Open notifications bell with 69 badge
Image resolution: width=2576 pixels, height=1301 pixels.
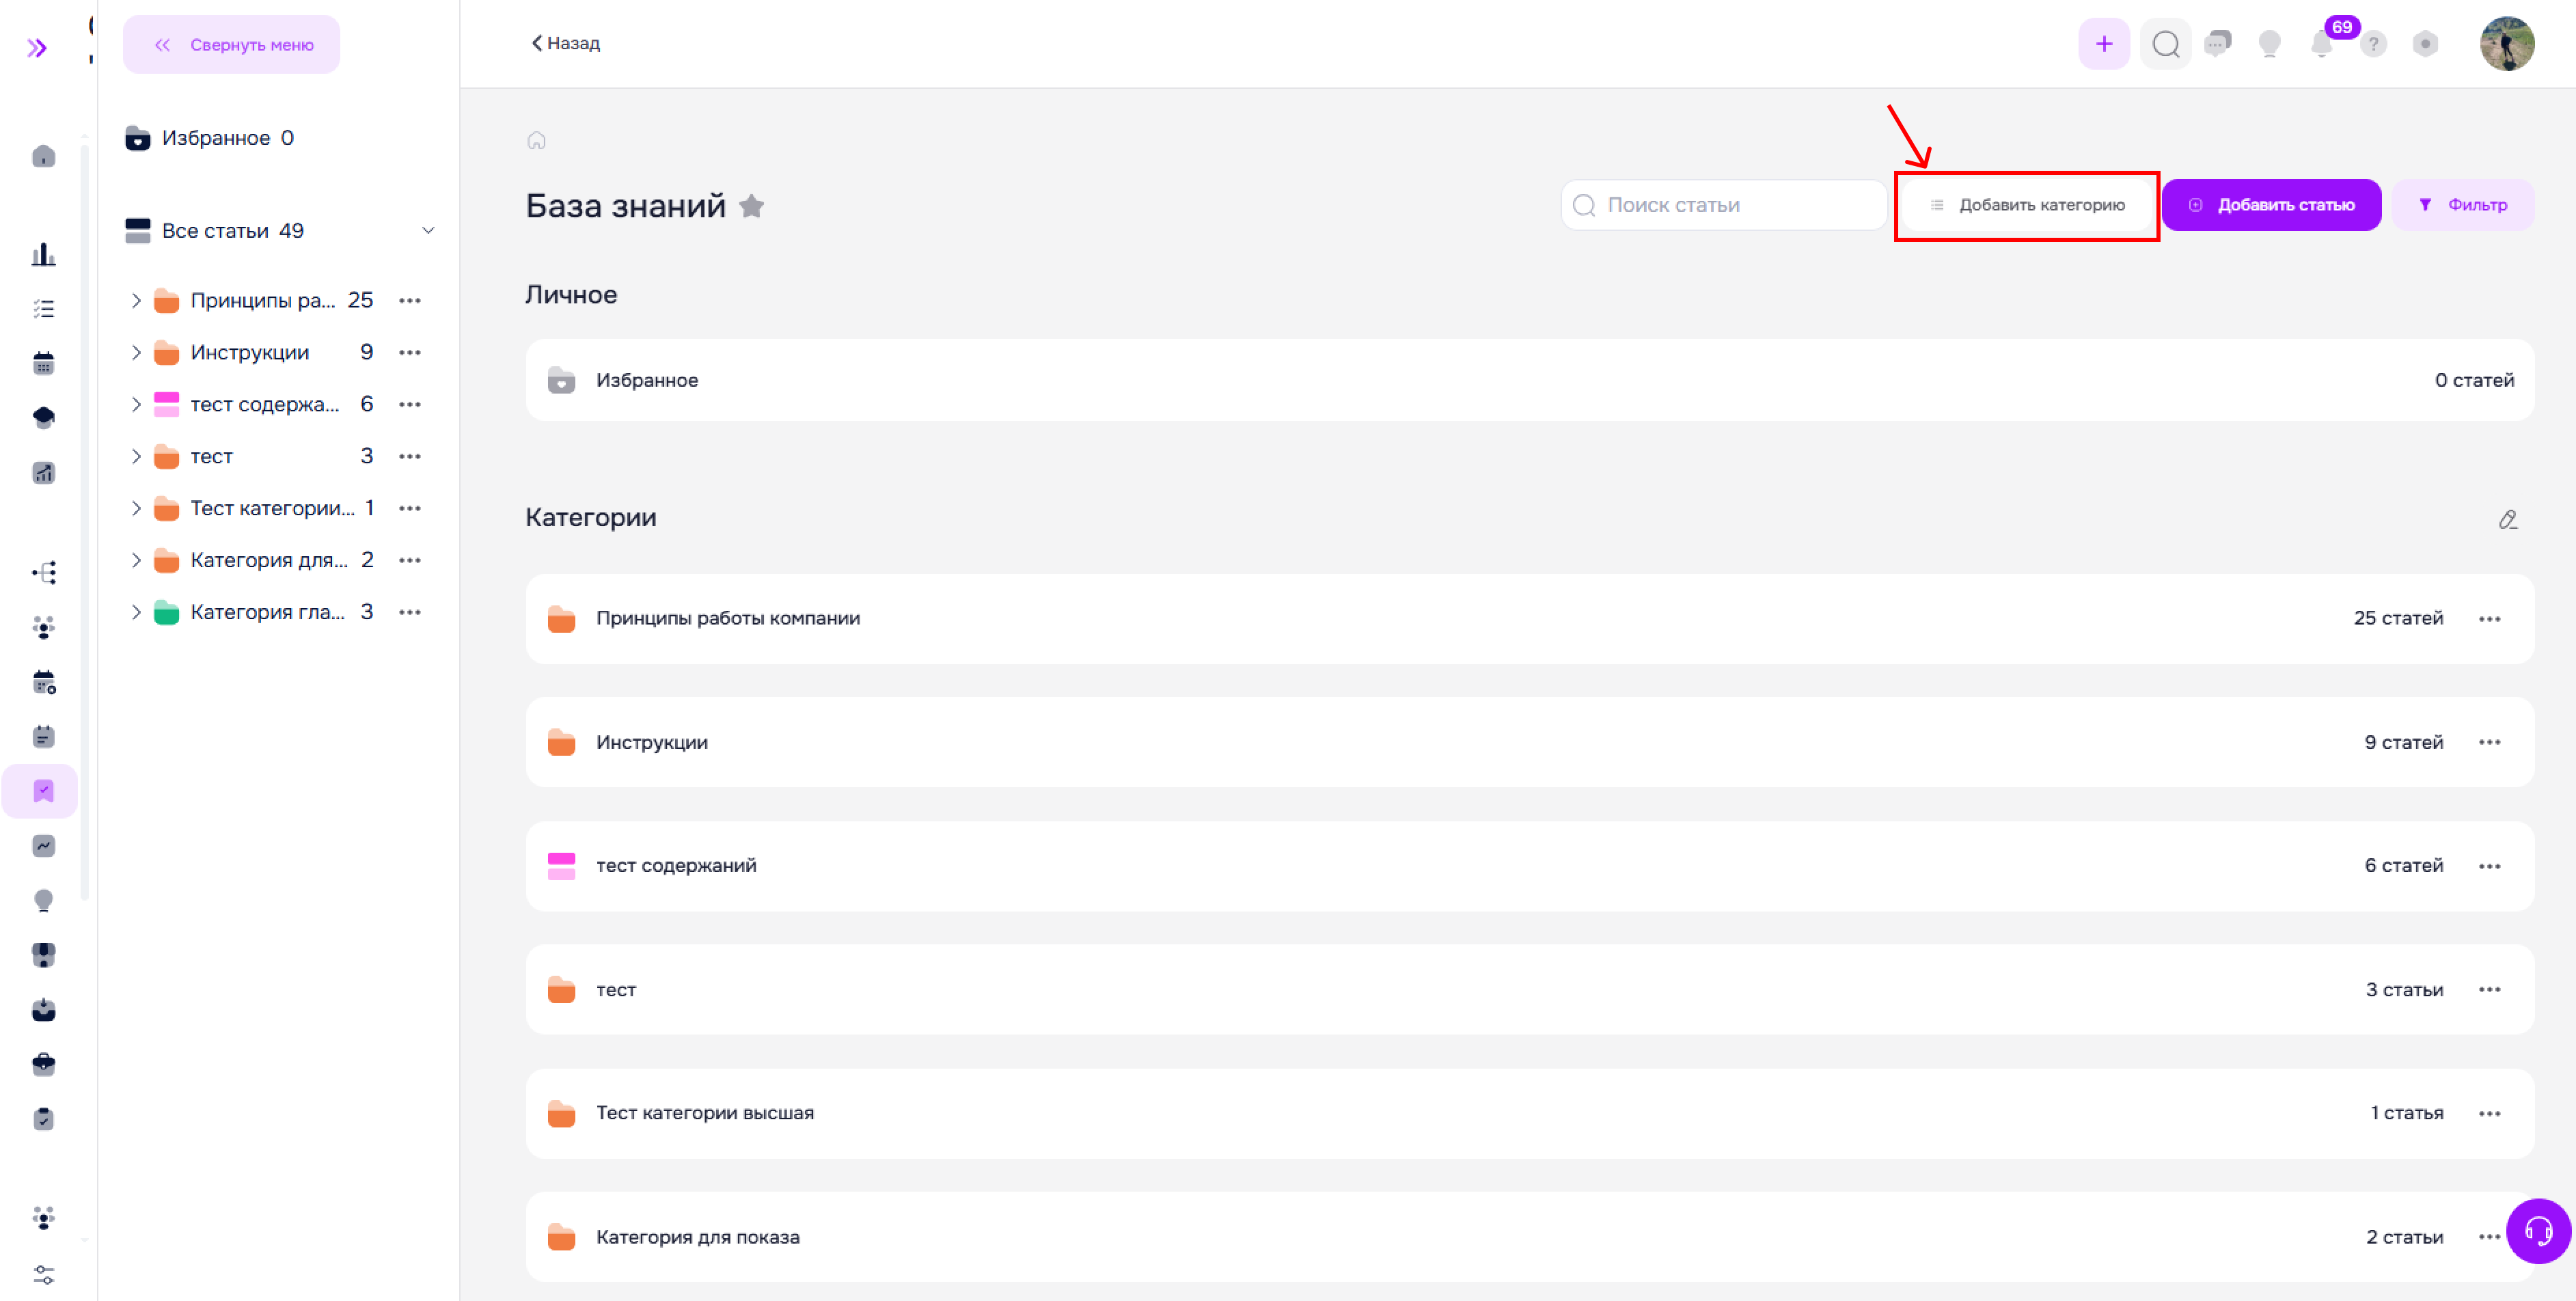point(2322,44)
